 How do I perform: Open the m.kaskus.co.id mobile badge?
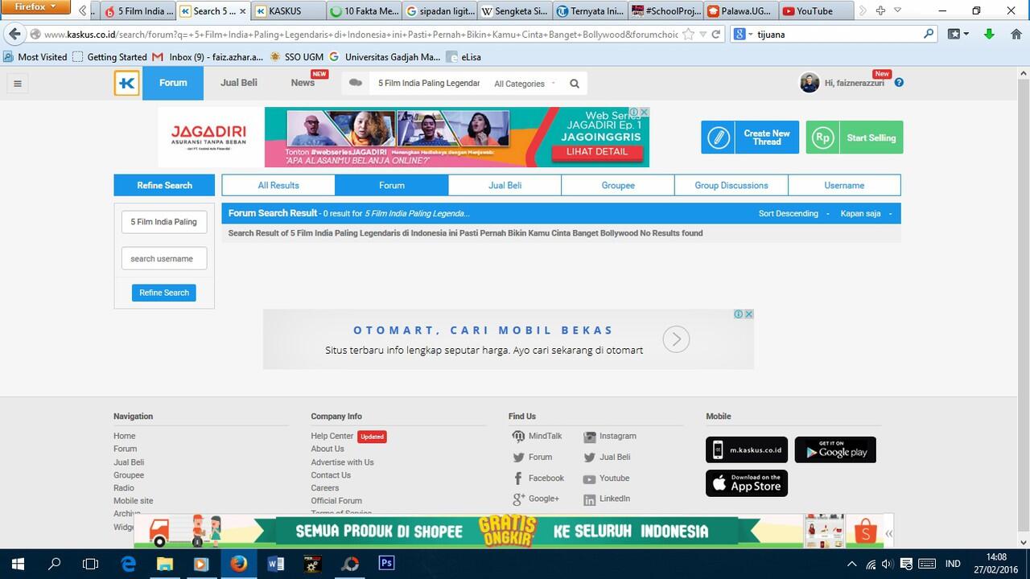[x=747, y=450]
